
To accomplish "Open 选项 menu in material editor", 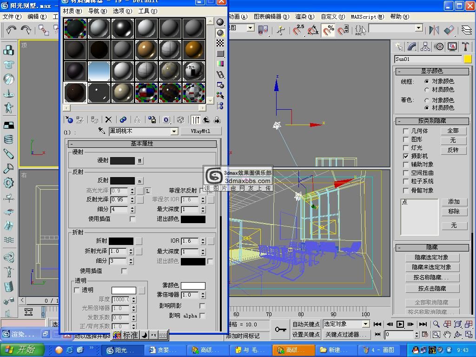I will point(123,11).
